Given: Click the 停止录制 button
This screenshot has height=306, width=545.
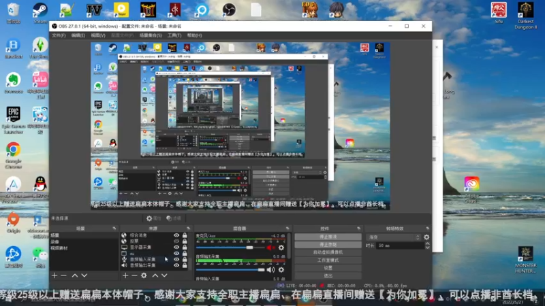Looking at the screenshot, I should [x=328, y=245].
